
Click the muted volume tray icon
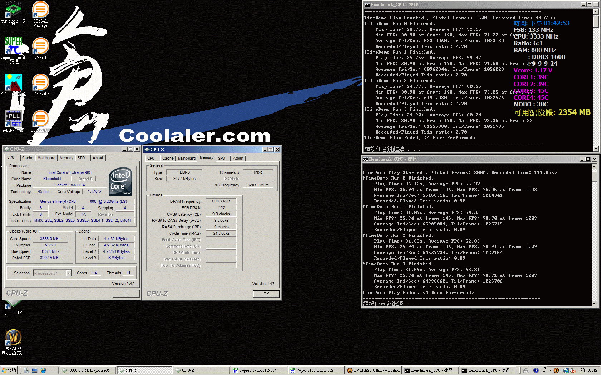coord(572,370)
